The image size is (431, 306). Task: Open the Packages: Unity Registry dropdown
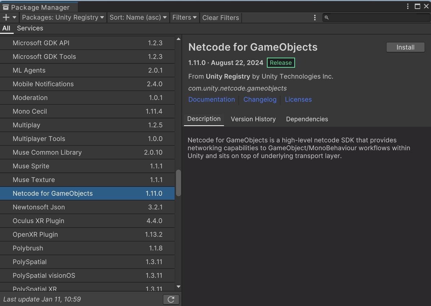pyautogui.click(x=63, y=17)
